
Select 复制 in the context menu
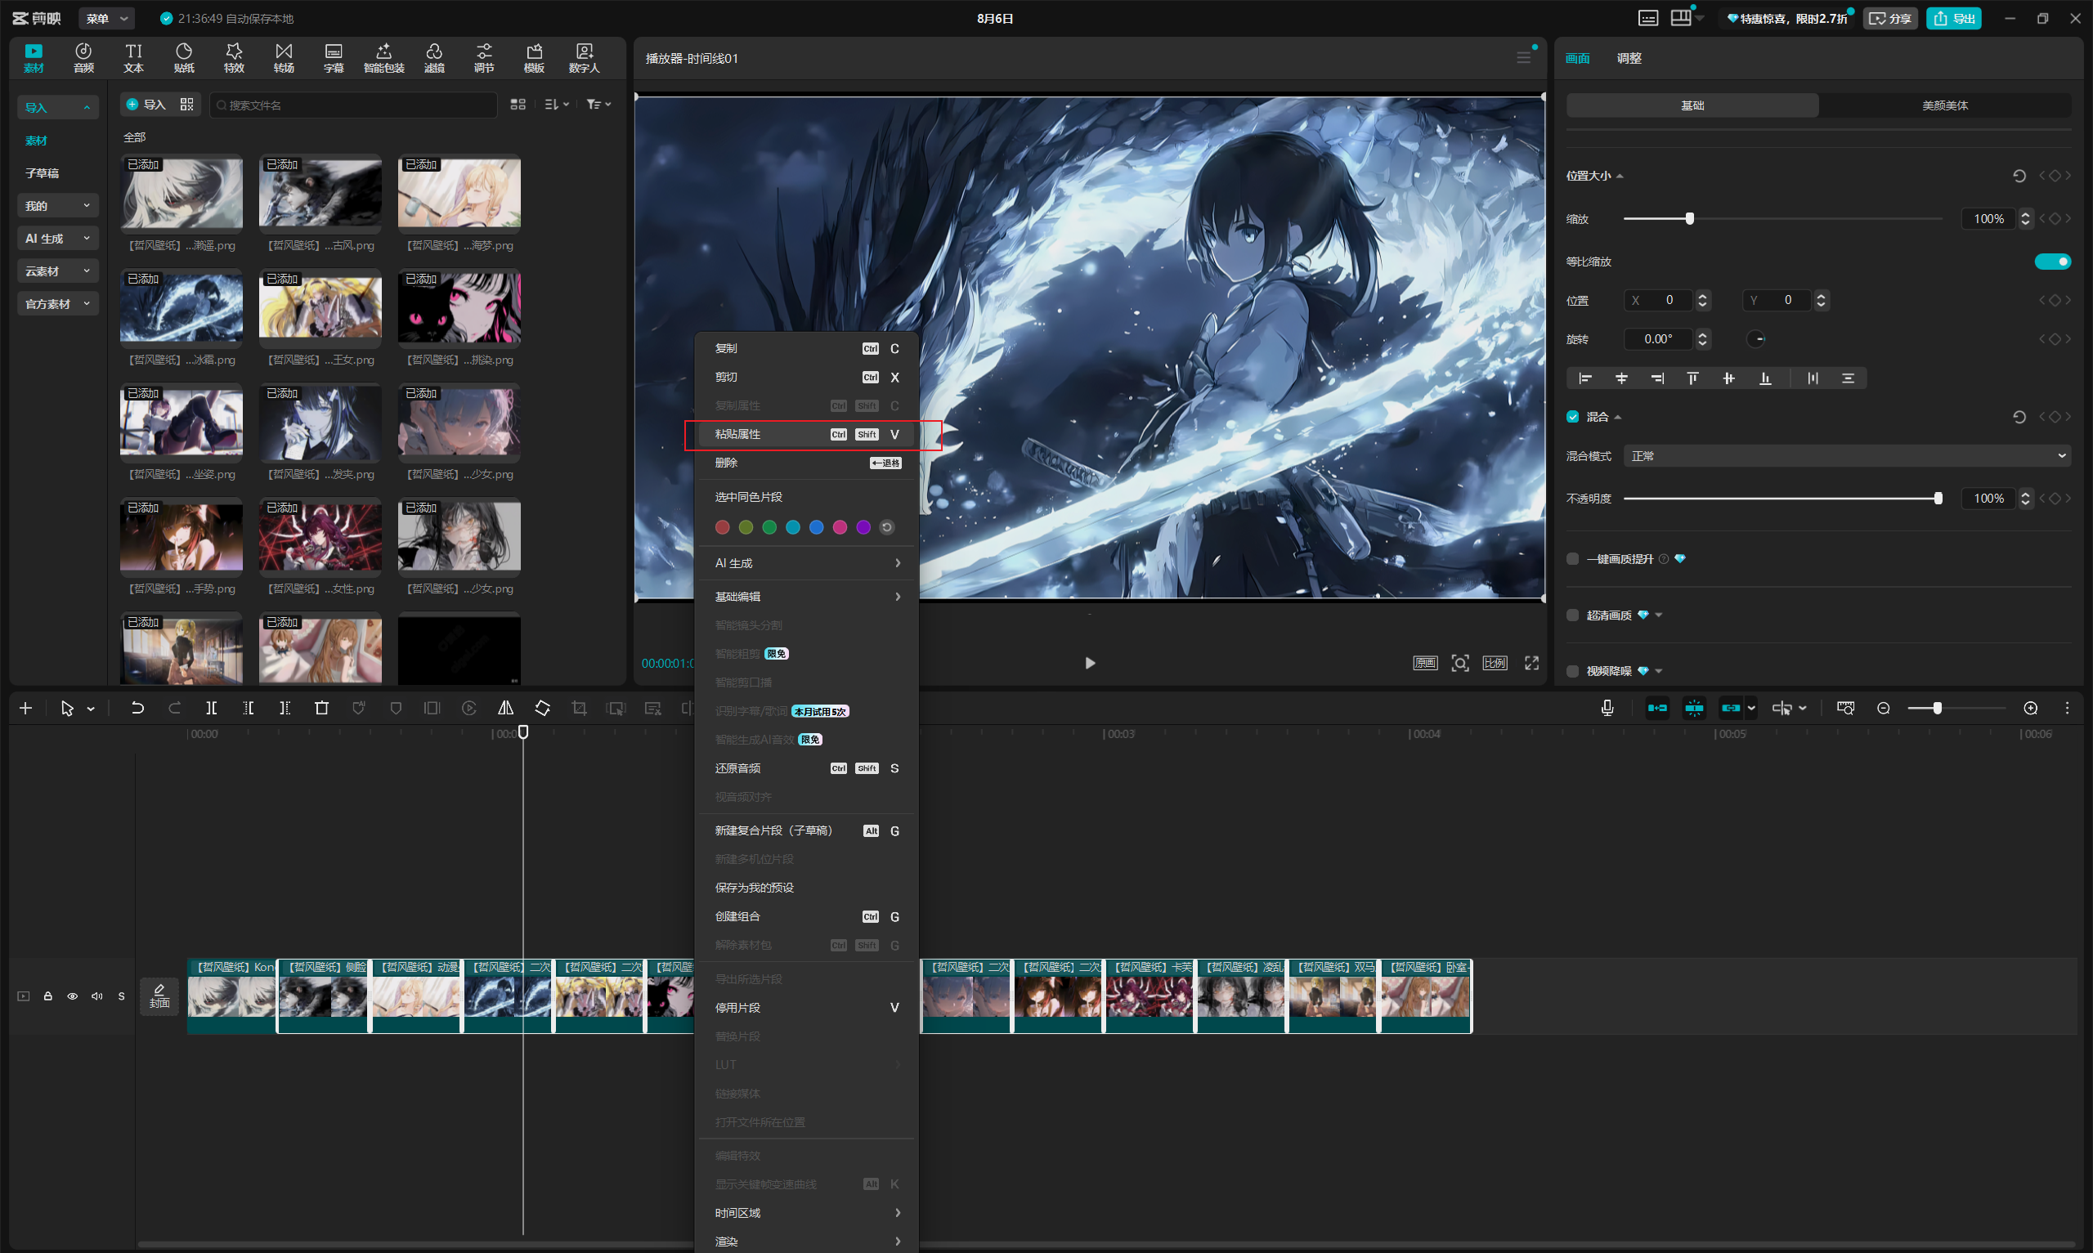tap(806, 349)
